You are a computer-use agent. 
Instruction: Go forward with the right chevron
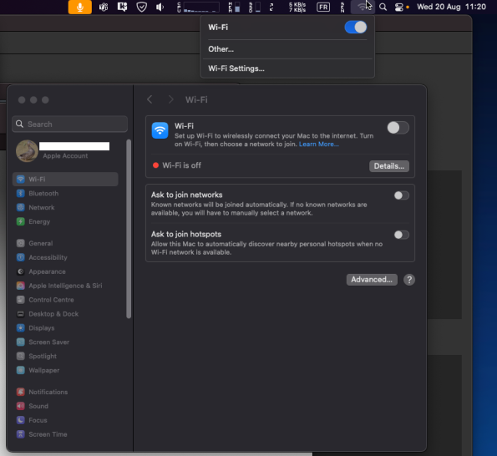point(170,99)
